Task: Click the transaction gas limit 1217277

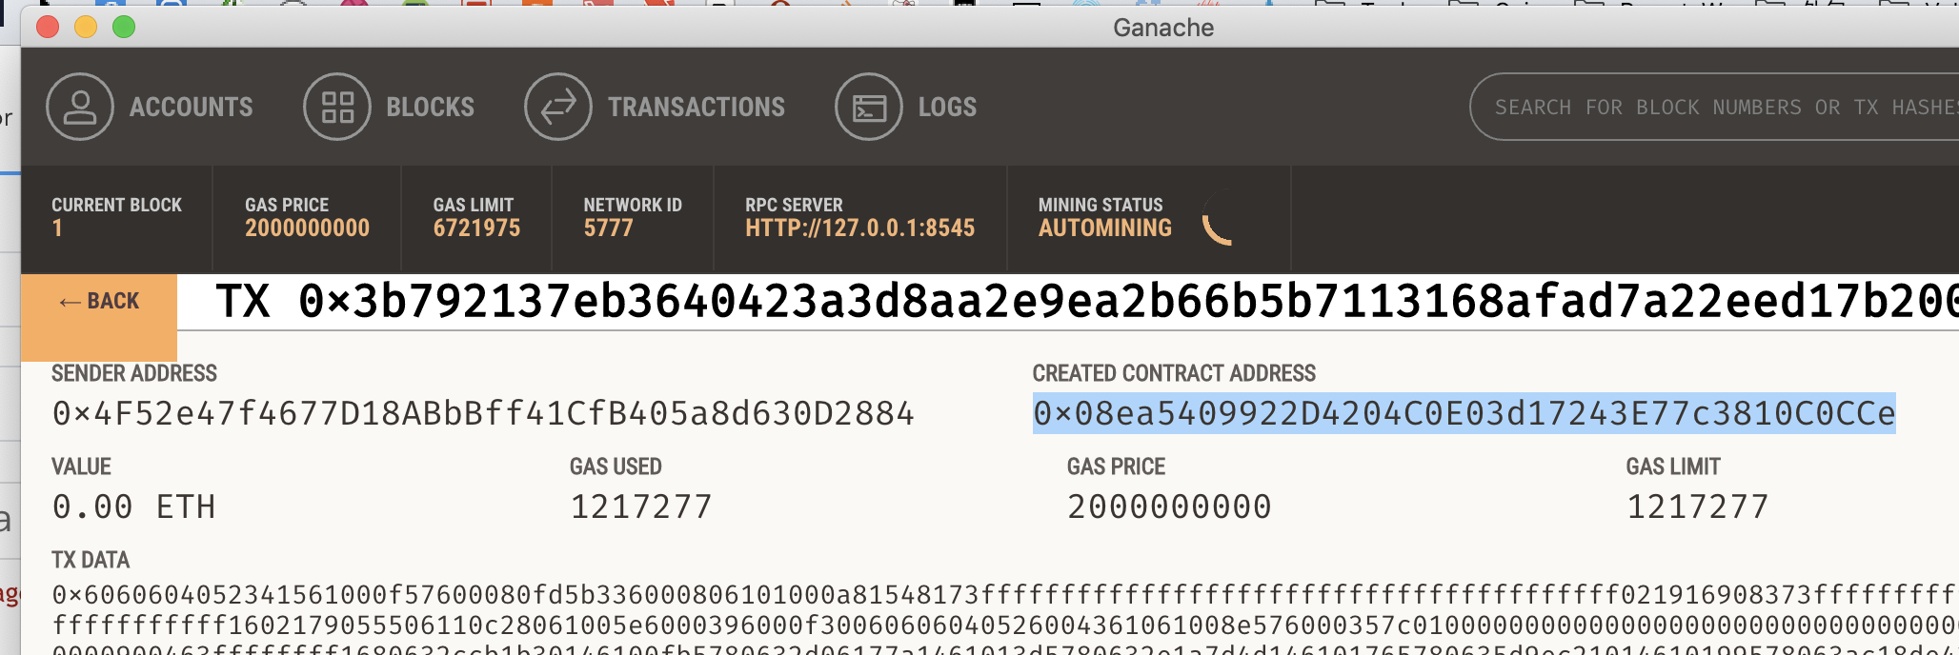Action: [x=1697, y=506]
